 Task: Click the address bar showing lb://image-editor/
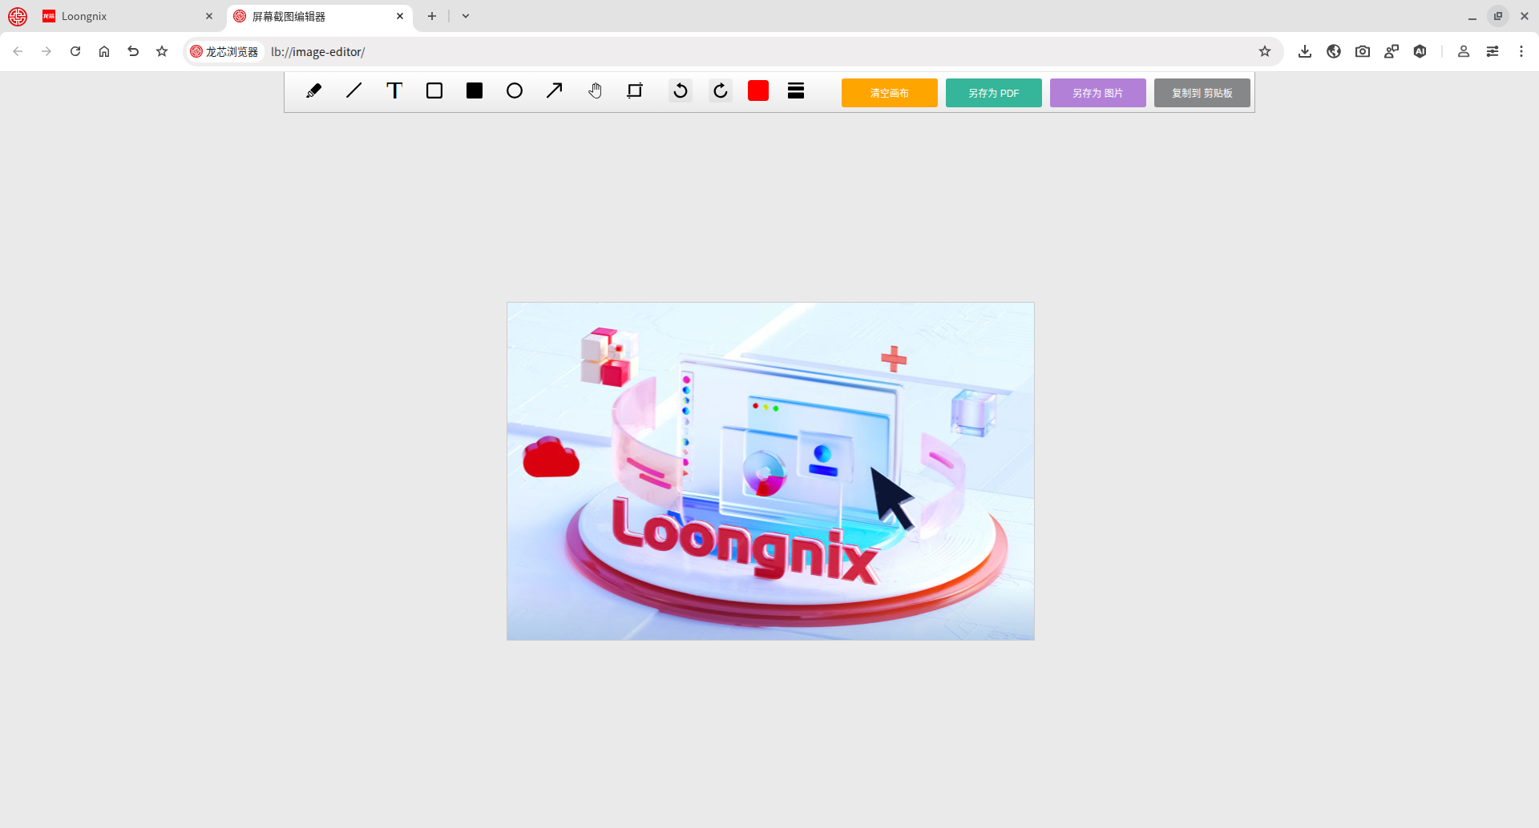[x=721, y=52]
